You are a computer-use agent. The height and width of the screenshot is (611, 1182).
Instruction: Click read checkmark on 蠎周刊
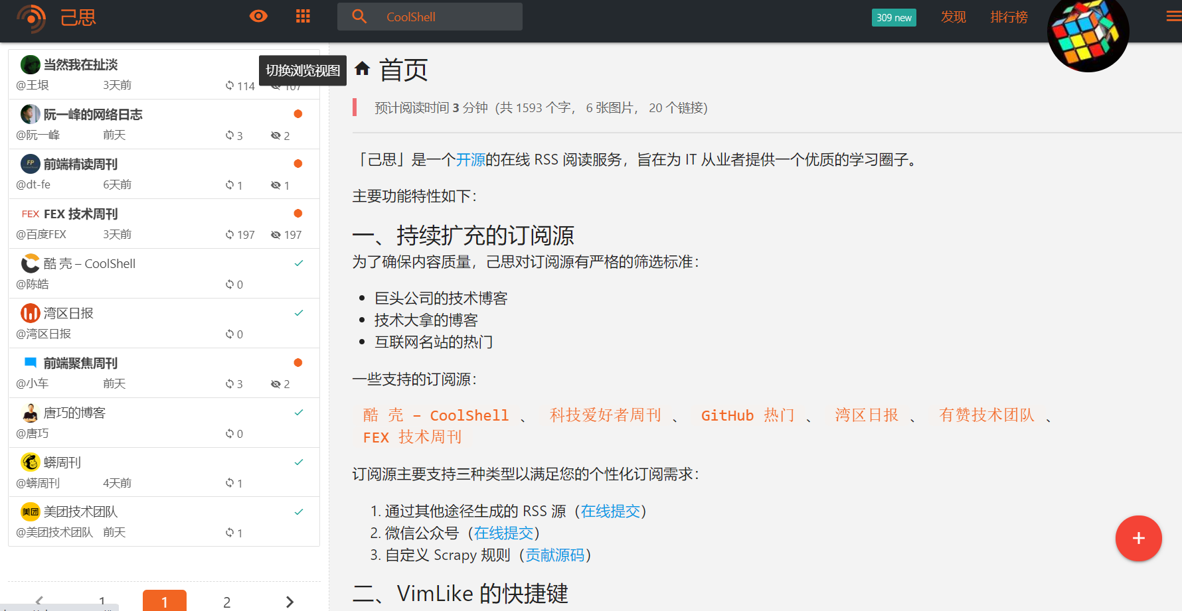[x=299, y=462]
